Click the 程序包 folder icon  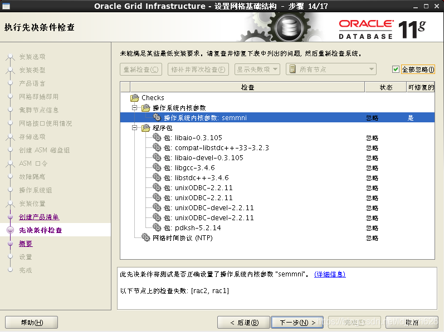[x=145, y=128]
